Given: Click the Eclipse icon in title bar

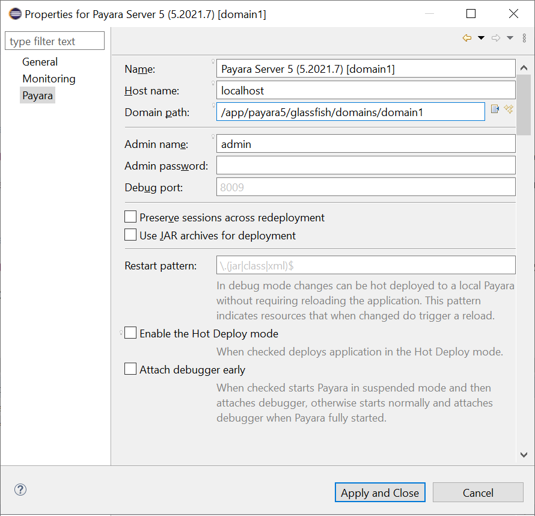Looking at the screenshot, I should 14,14.
